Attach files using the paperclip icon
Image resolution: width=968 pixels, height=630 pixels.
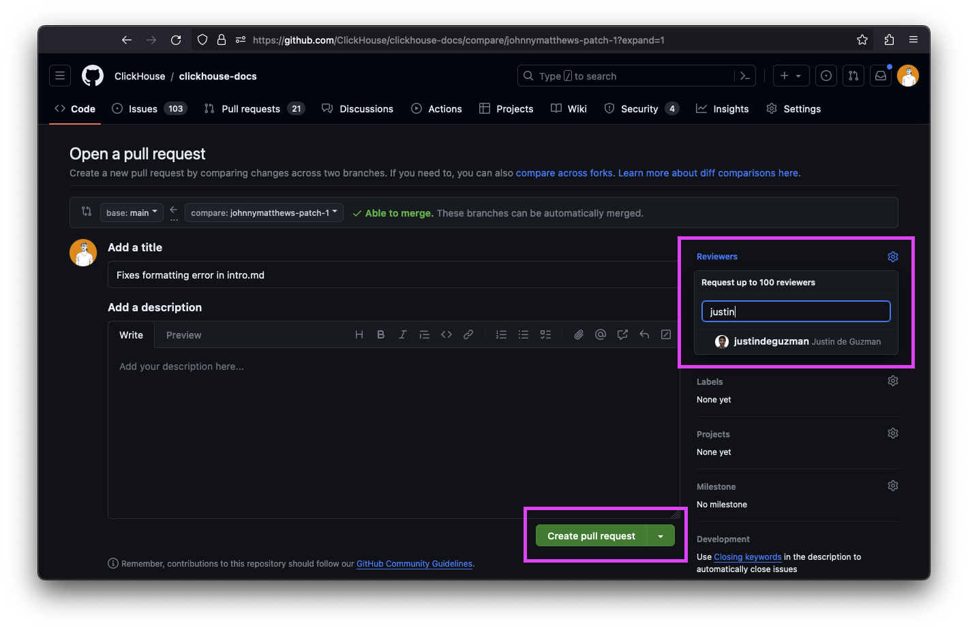pyautogui.click(x=579, y=334)
